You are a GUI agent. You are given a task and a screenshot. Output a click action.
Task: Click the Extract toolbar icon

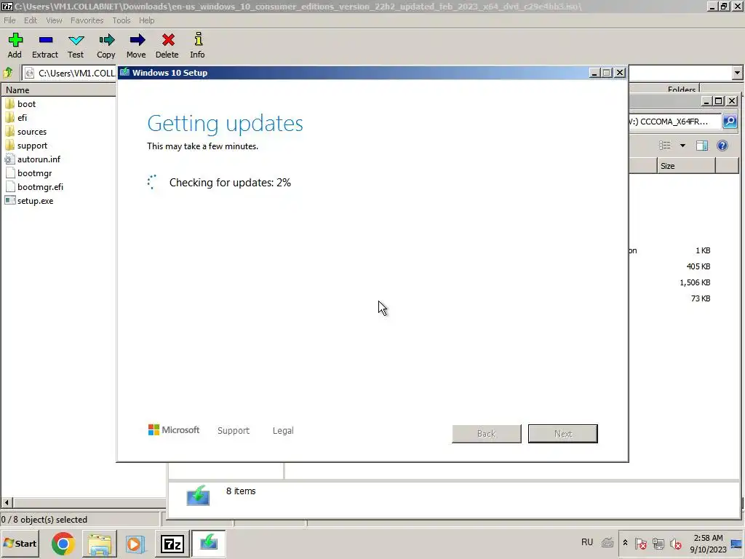45,46
